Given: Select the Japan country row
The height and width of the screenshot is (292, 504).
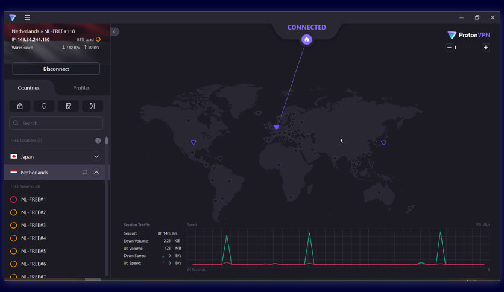Looking at the screenshot, I should [x=55, y=157].
